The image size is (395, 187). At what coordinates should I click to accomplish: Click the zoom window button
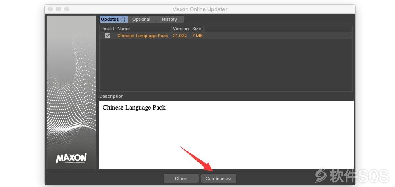tap(67, 9)
